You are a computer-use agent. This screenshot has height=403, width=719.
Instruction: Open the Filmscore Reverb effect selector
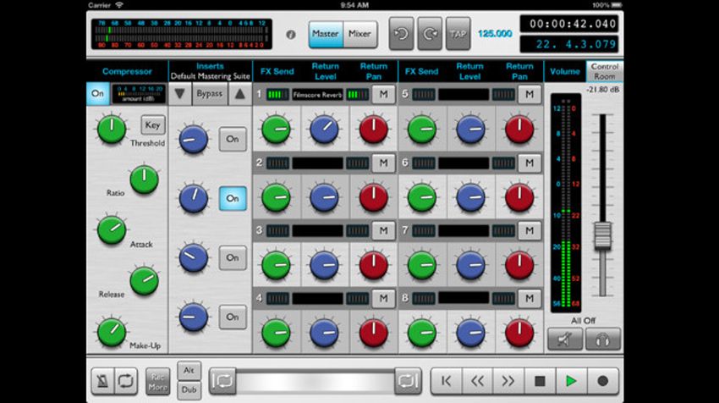pos(317,95)
